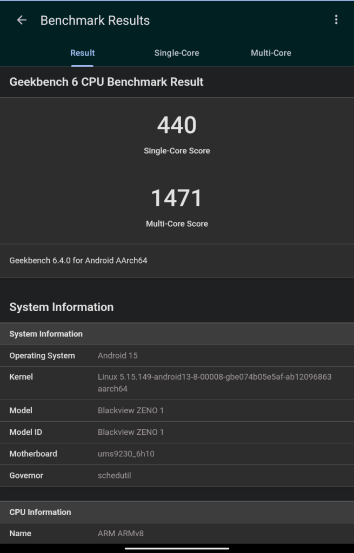Click the schedutil value

pyautogui.click(x=115, y=475)
